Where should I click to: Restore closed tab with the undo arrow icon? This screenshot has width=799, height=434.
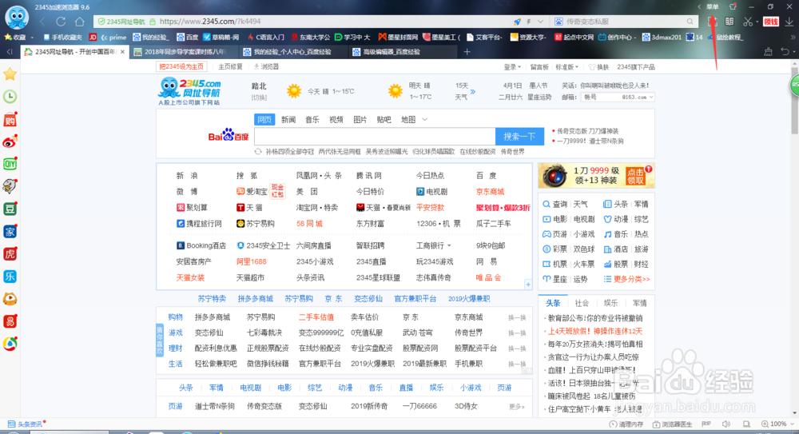pos(785,51)
